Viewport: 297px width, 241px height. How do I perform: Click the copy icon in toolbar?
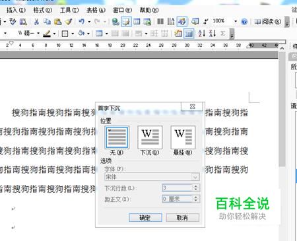47,22
